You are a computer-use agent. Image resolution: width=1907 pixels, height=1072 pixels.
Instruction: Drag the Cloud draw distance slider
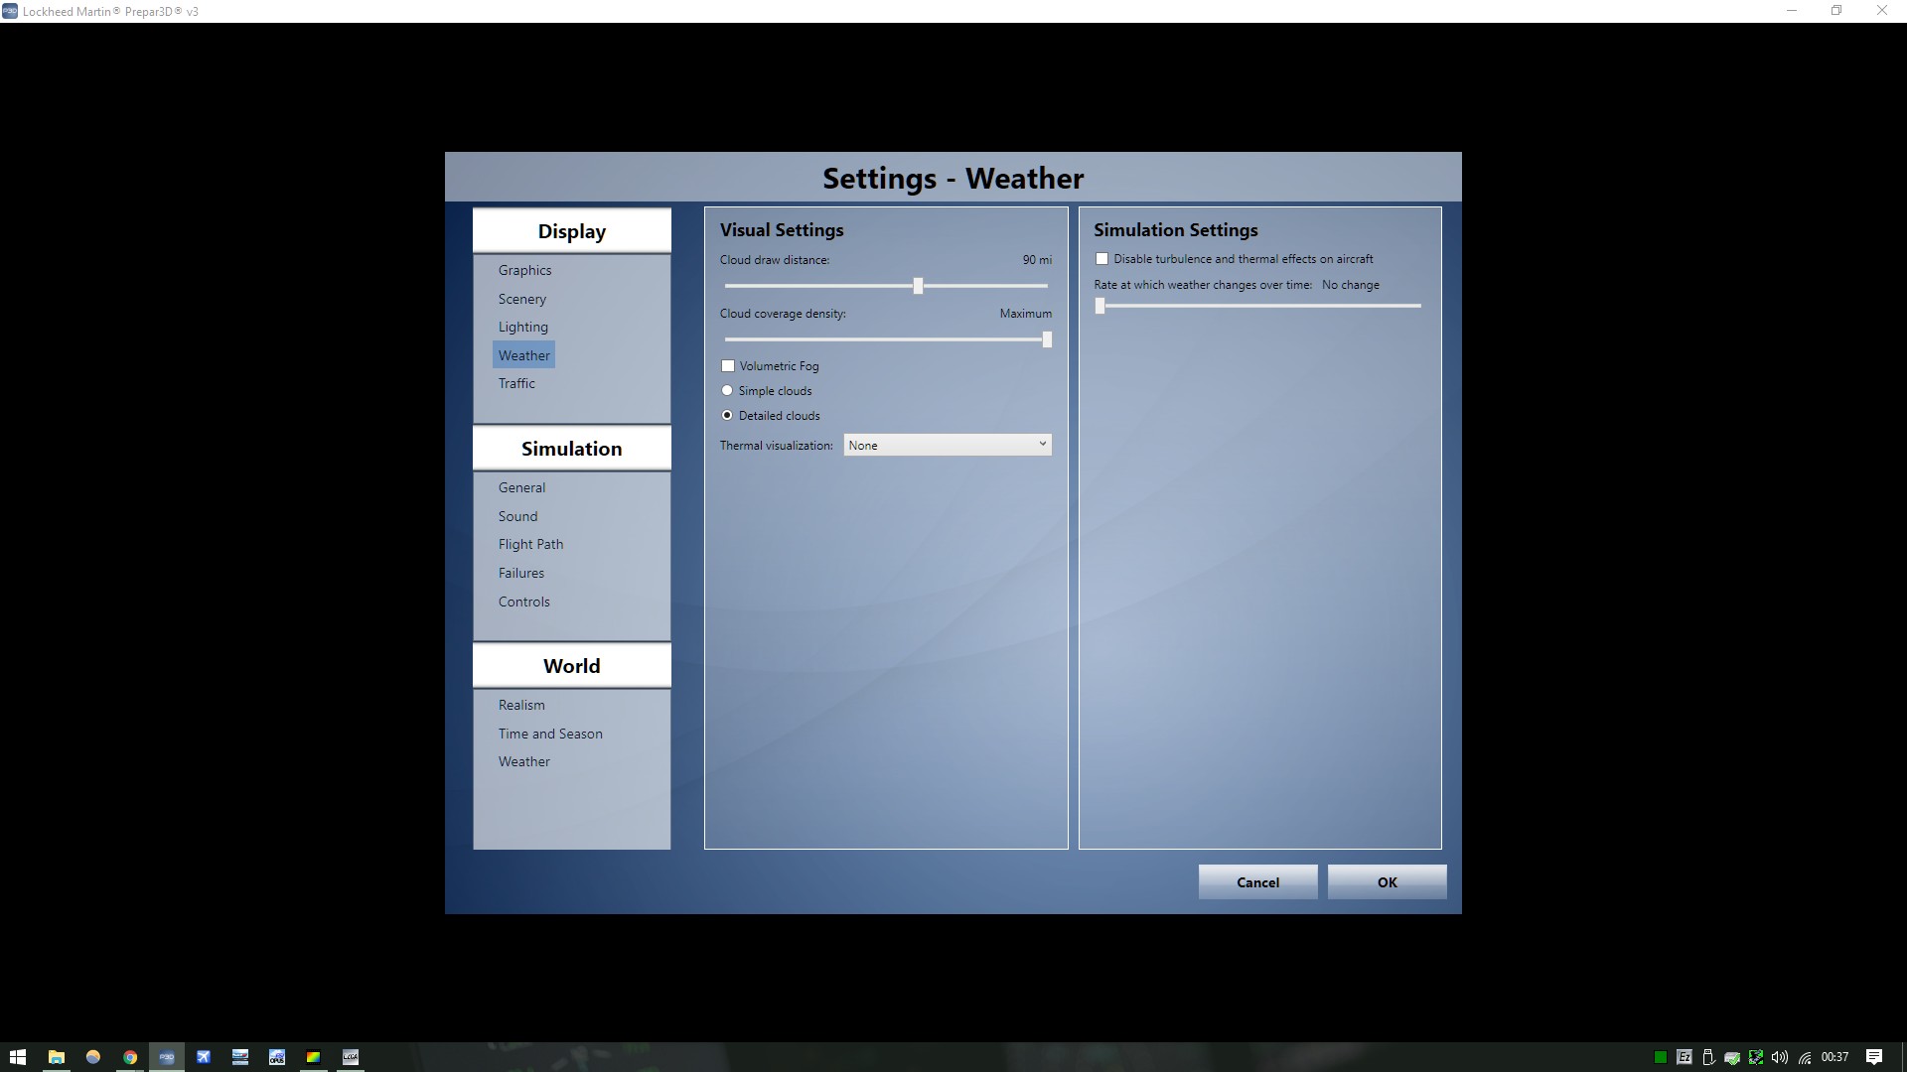click(918, 285)
